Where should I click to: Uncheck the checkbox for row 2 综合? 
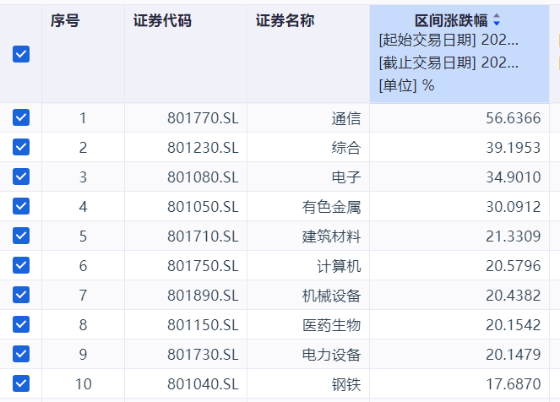(21, 147)
